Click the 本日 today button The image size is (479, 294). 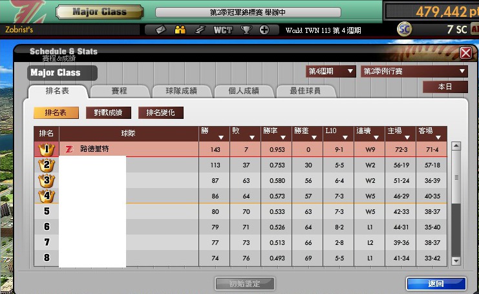tap(445, 87)
